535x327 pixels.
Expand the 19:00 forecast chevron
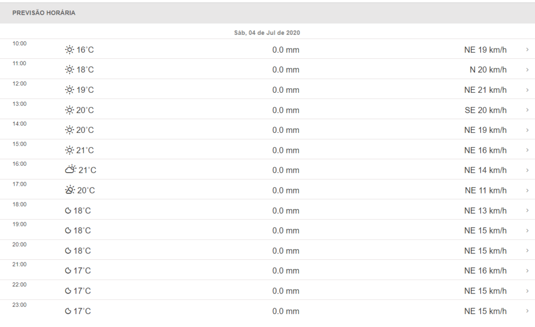coord(527,231)
